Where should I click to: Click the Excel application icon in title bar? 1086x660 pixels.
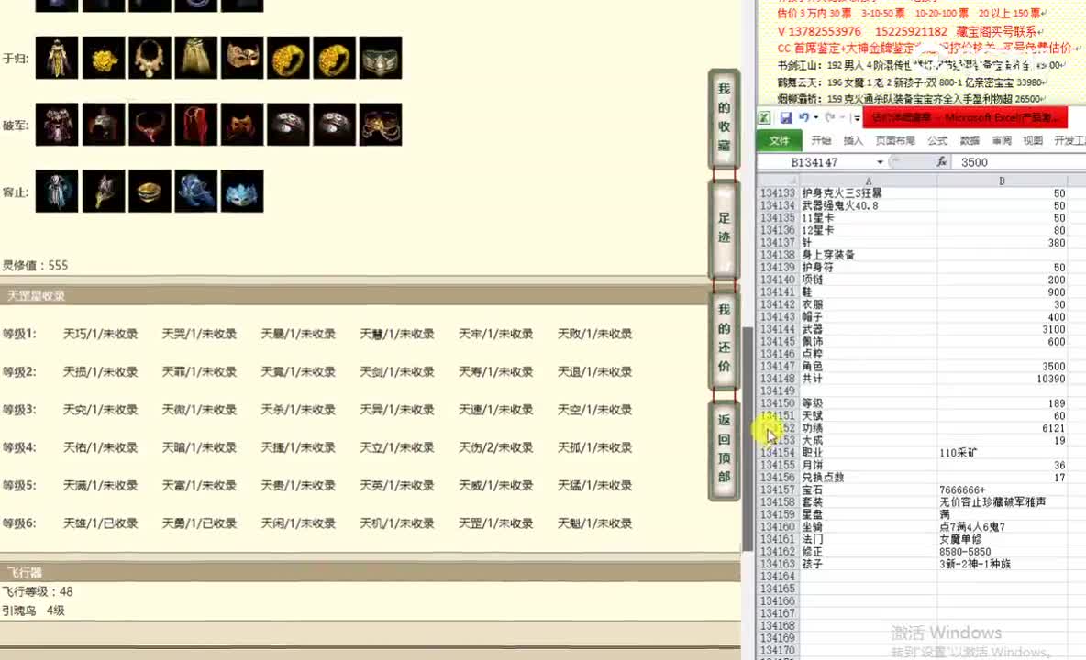pos(765,118)
